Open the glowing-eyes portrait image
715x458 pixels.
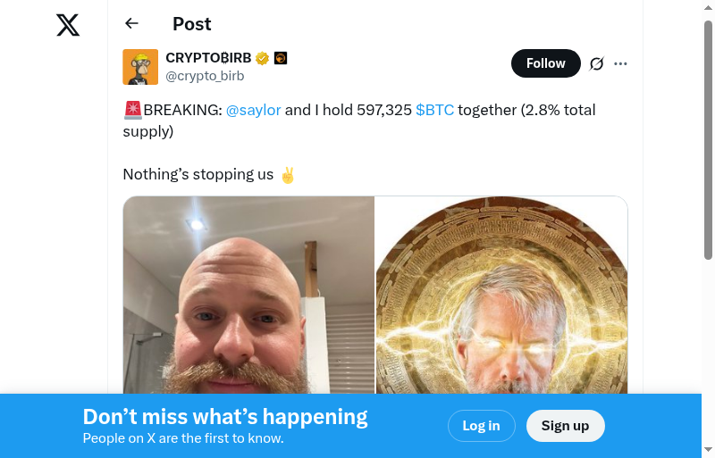[x=501, y=295]
